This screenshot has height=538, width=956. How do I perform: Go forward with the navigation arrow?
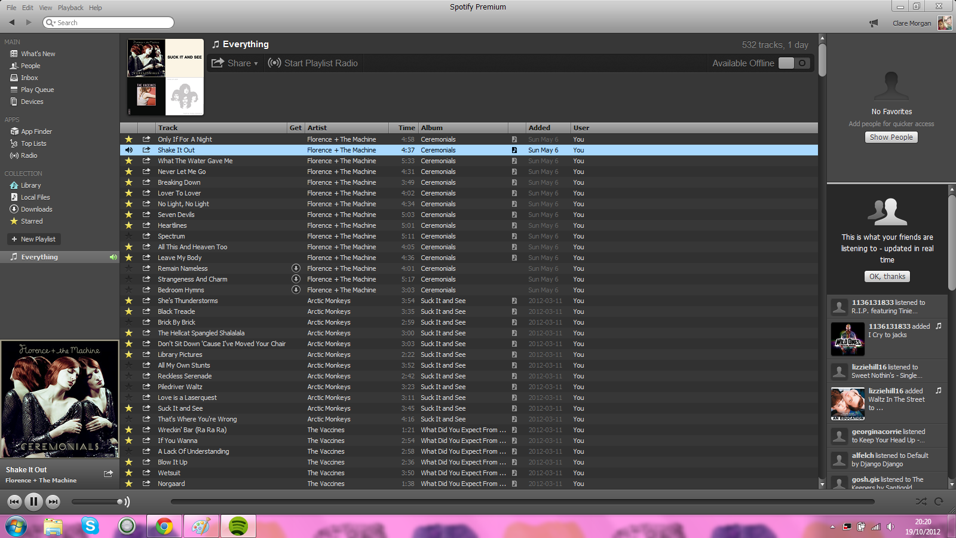(x=28, y=22)
